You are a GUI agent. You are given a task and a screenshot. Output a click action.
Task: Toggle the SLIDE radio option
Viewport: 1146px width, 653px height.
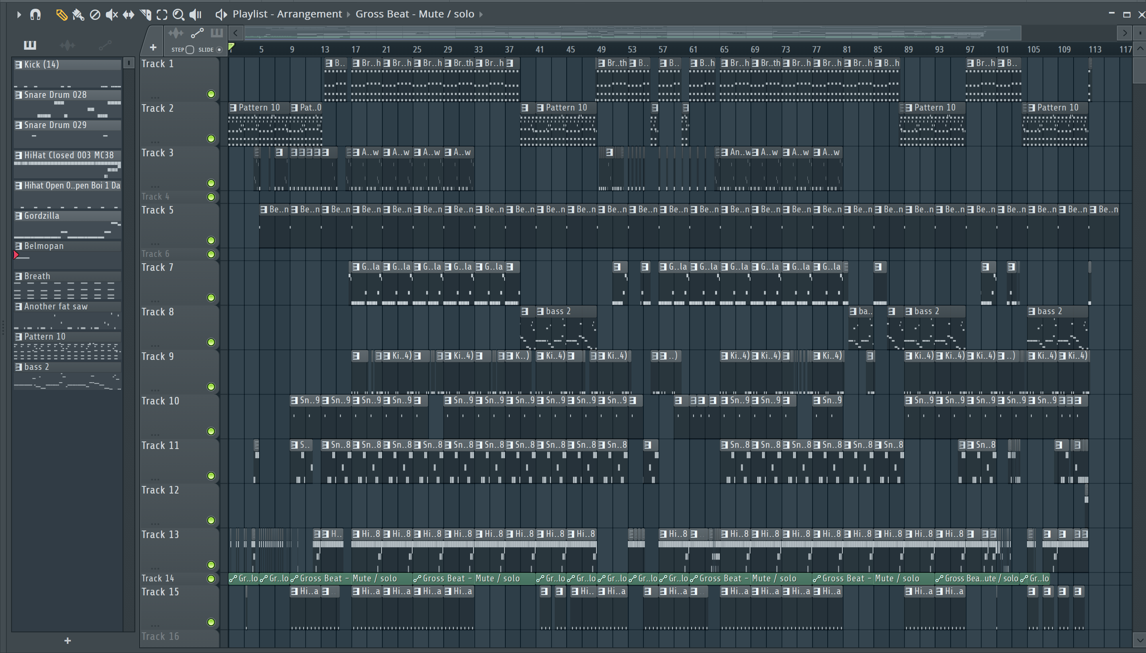point(219,50)
